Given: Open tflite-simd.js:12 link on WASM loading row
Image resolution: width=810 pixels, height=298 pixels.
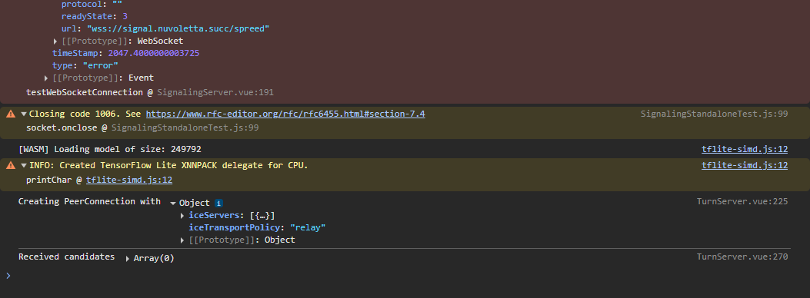Looking at the screenshot, I should (745, 150).
